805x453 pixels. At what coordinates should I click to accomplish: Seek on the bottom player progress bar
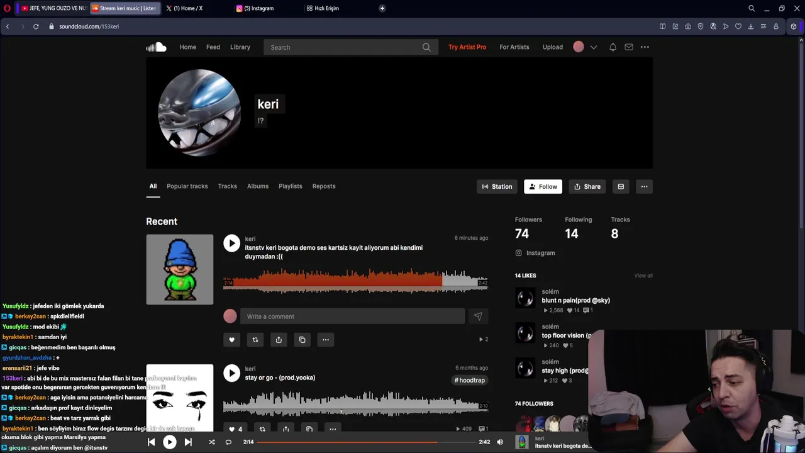coord(367,442)
